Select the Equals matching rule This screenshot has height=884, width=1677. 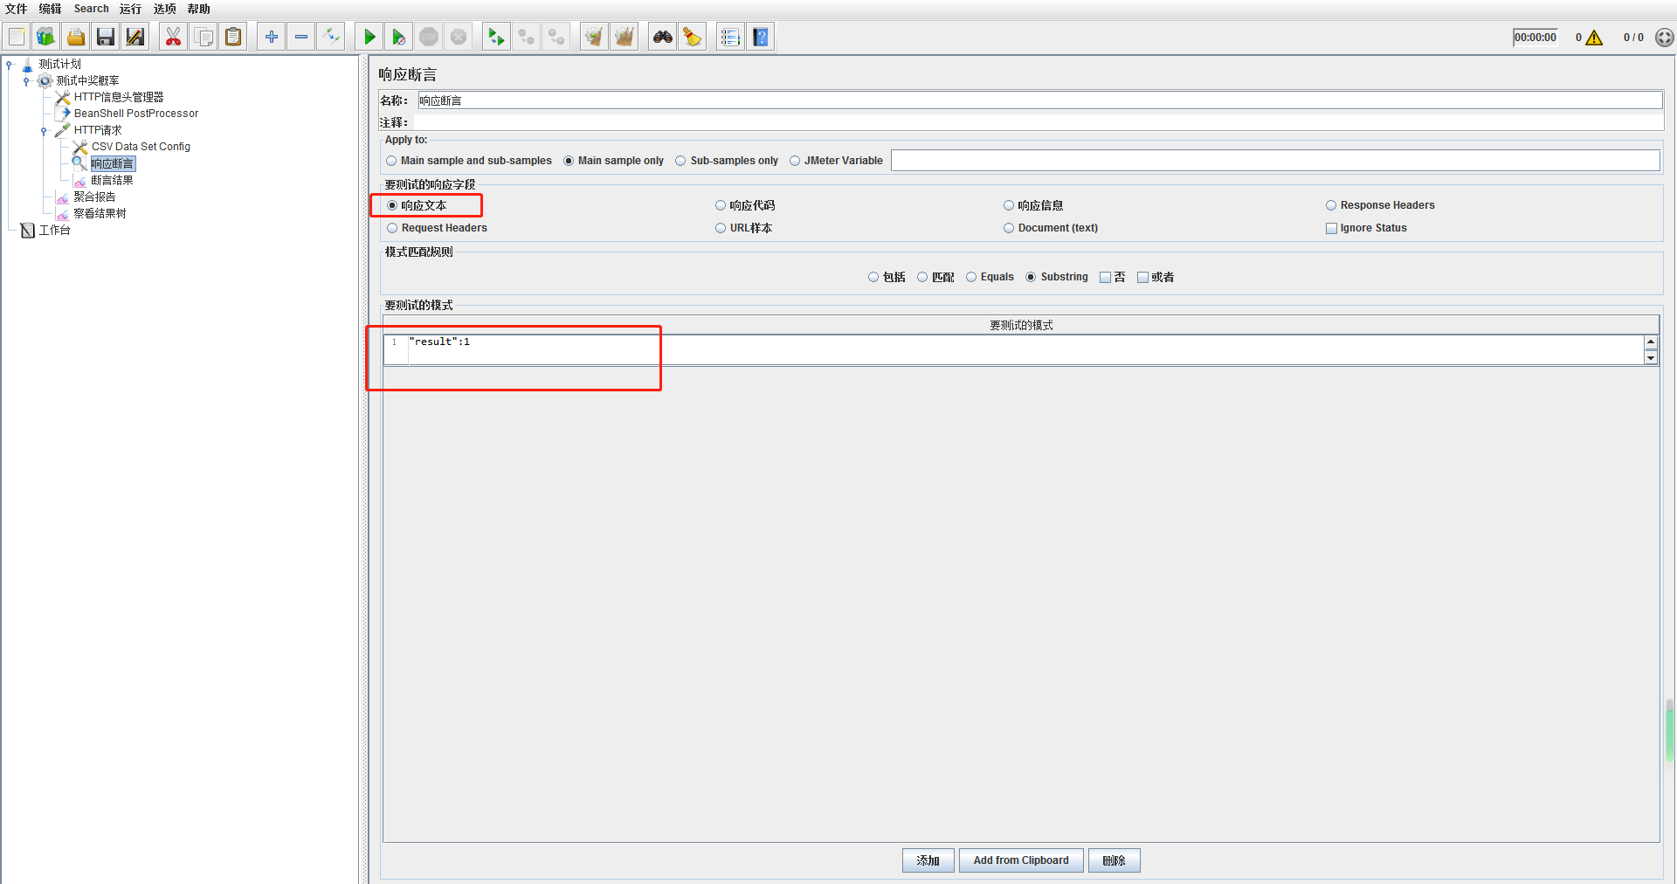971,277
